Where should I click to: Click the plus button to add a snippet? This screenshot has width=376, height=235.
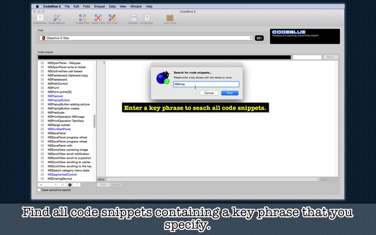tap(41, 185)
